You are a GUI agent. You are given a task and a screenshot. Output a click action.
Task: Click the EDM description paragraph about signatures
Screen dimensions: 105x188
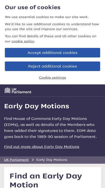[x=50, y=128]
